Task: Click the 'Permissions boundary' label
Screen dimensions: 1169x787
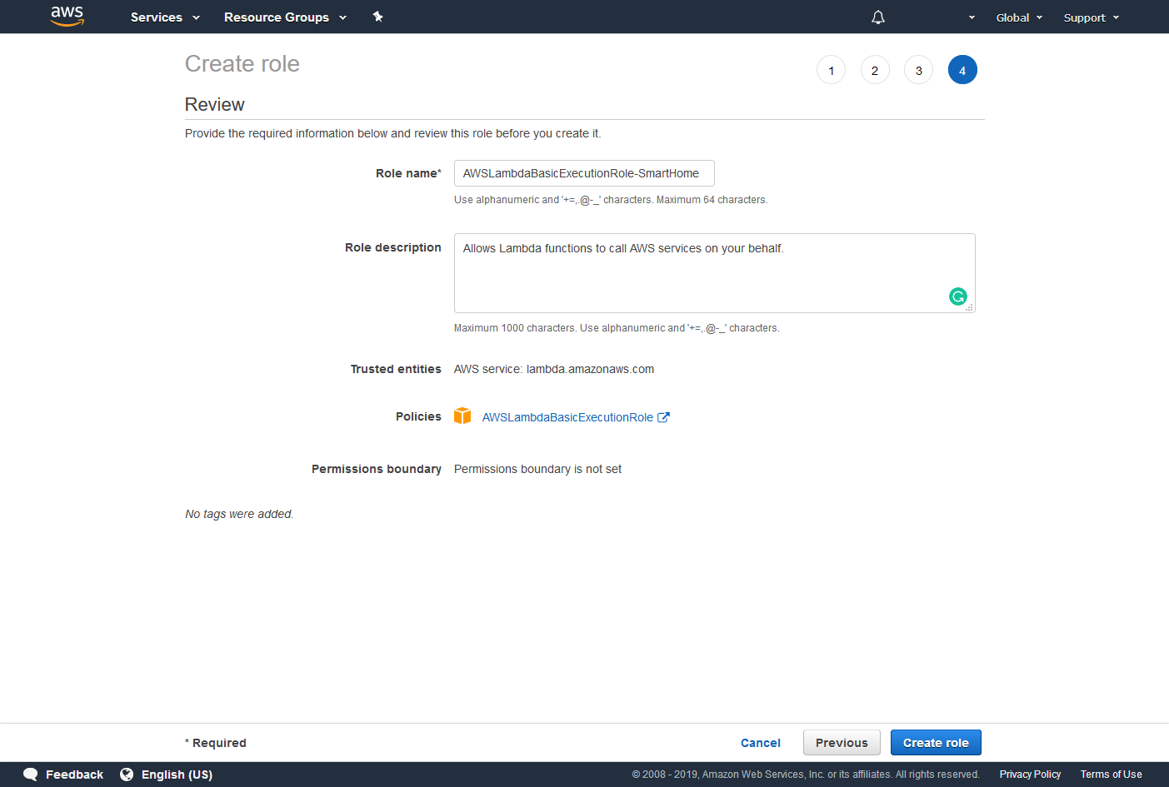Action: [377, 469]
